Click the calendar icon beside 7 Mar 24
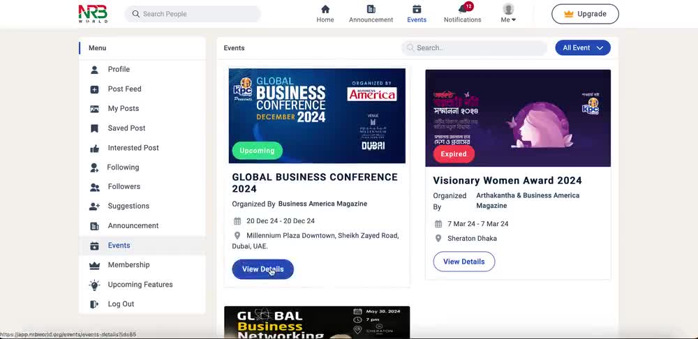 point(438,224)
